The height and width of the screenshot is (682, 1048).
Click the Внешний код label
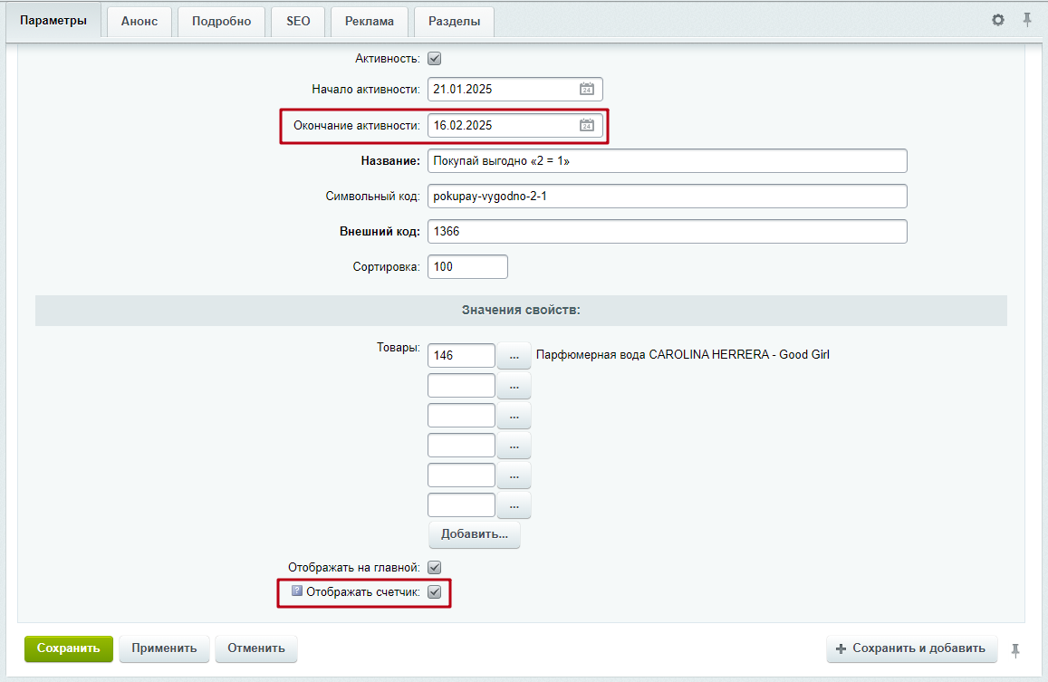click(380, 231)
